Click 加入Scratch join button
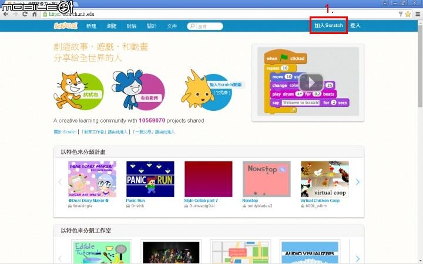The height and width of the screenshot is (264, 423). click(x=328, y=25)
